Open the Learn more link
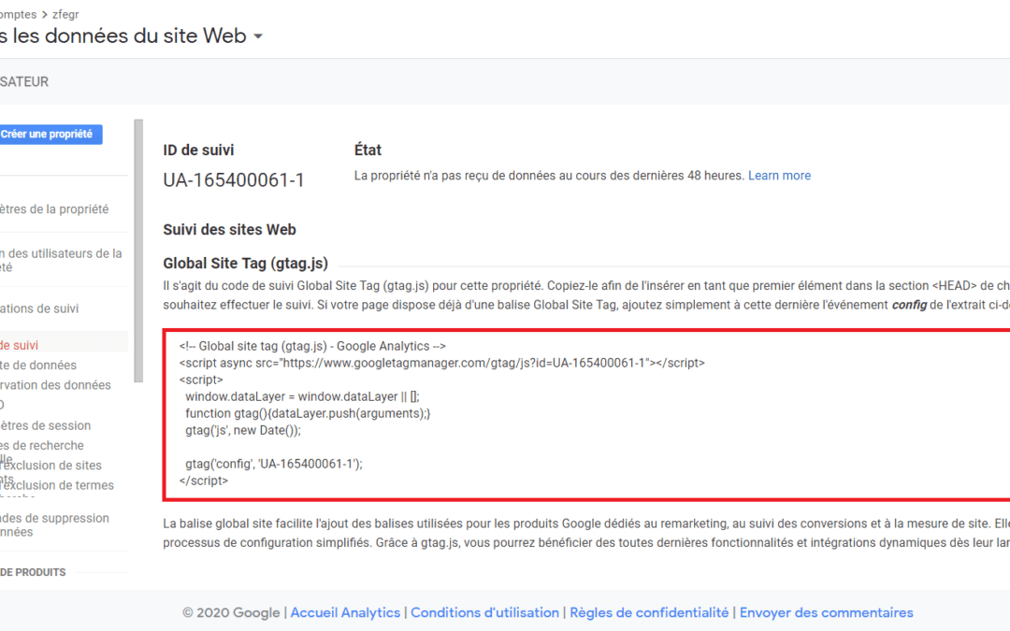This screenshot has height=631, width=1010. tap(779, 175)
